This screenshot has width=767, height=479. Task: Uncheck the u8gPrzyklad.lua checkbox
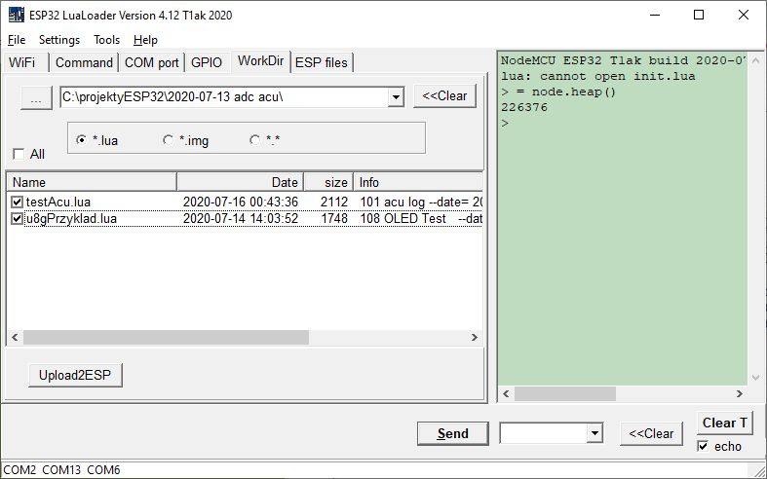pos(18,218)
